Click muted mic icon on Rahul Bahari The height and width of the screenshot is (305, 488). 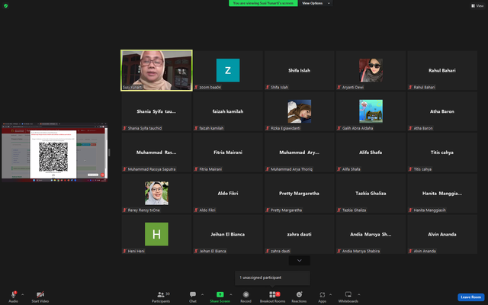(x=410, y=88)
